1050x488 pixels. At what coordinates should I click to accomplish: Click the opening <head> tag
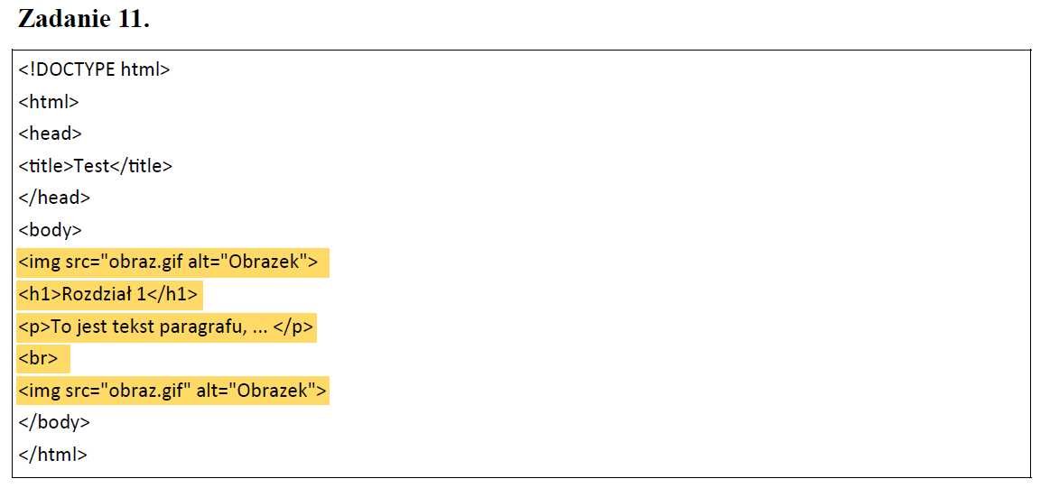pyautogui.click(x=51, y=134)
